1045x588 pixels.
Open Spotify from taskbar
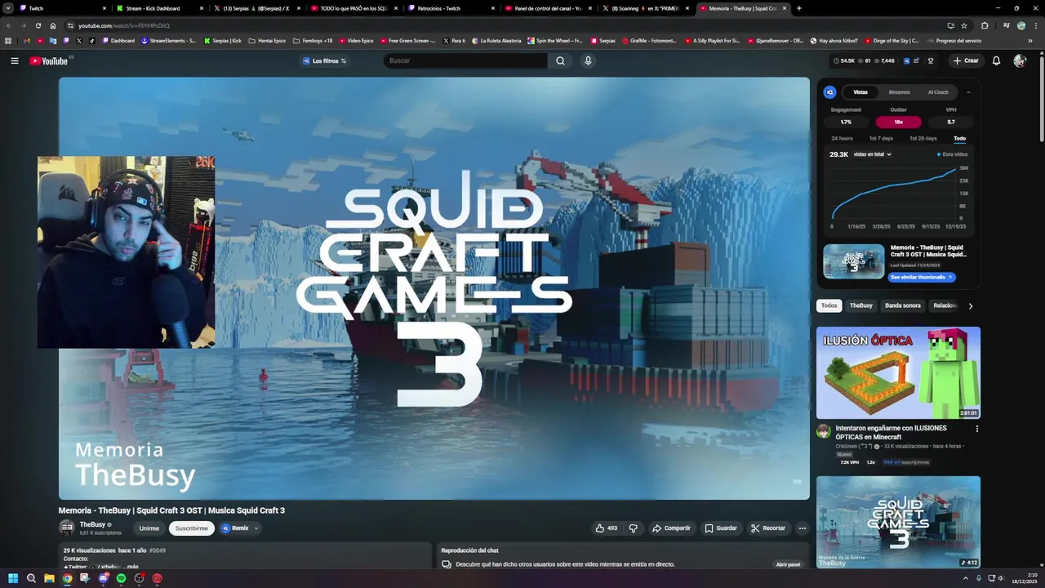[121, 578]
